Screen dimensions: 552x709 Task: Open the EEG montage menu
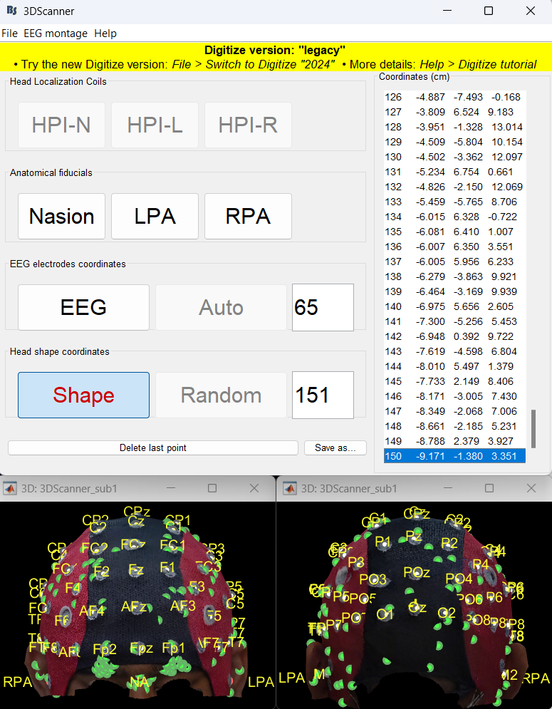56,33
